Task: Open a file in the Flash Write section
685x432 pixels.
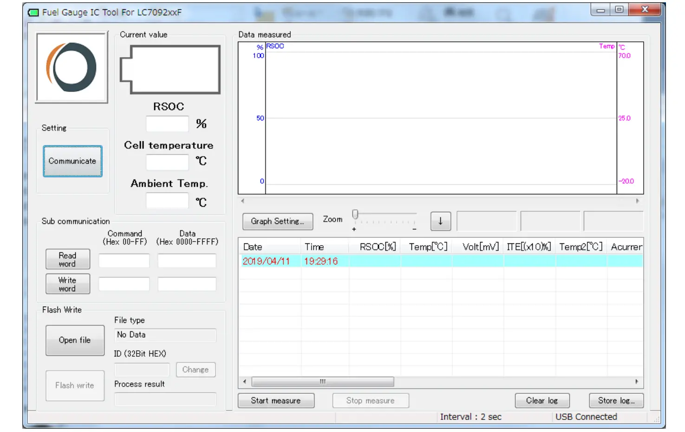Action: 74,340
